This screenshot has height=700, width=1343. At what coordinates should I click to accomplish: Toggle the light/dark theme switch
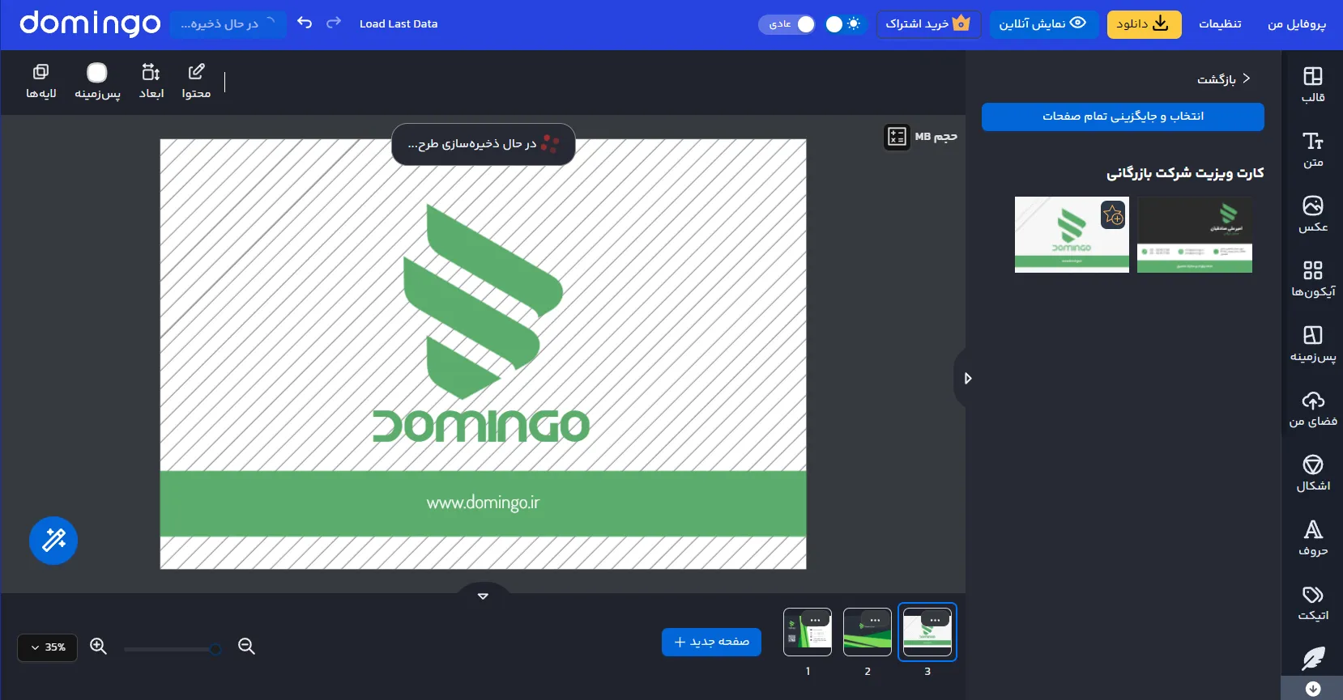pos(845,24)
